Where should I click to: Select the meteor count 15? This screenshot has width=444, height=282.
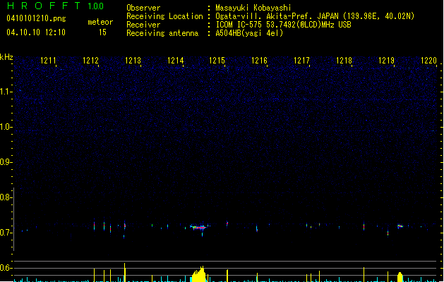[x=102, y=32]
